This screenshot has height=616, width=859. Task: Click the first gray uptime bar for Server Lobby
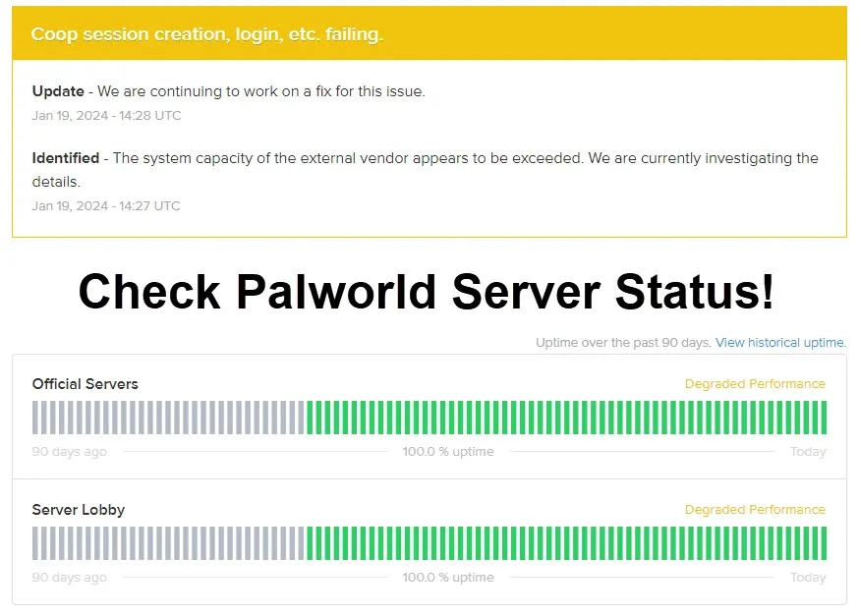click(35, 543)
